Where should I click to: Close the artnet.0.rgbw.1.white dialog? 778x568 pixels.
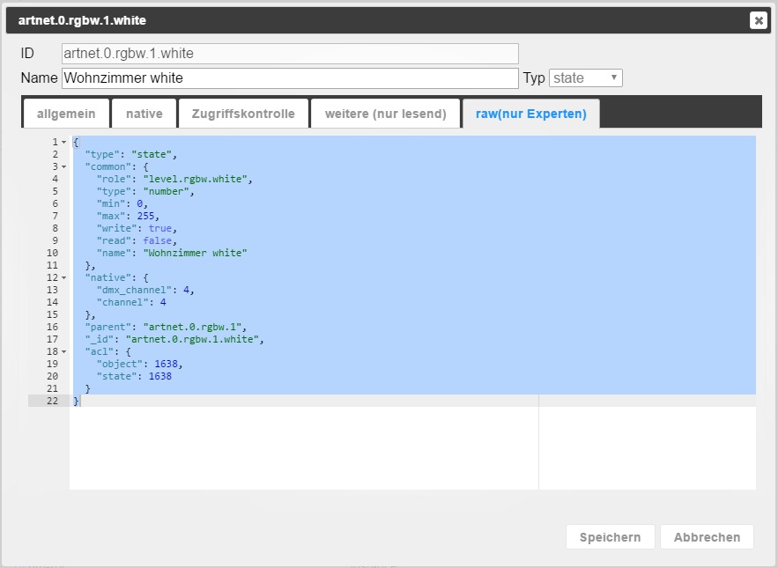point(758,20)
